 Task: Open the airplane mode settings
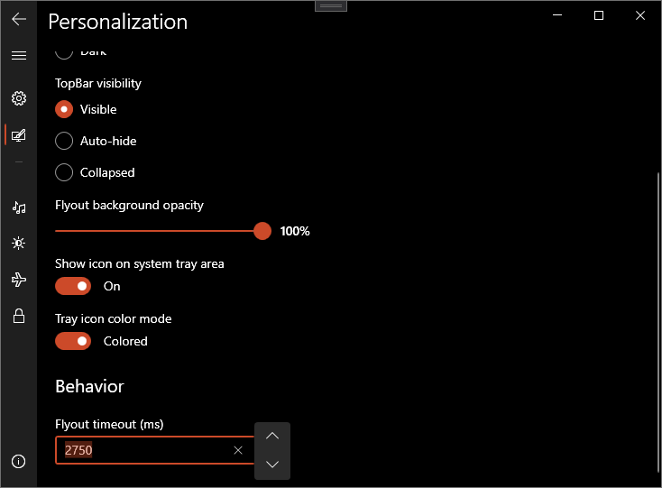(19, 280)
